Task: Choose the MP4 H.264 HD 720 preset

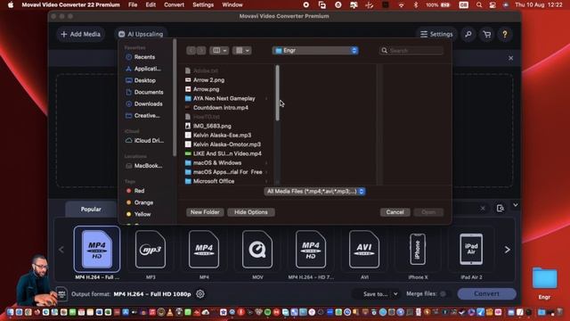Action: (311, 250)
